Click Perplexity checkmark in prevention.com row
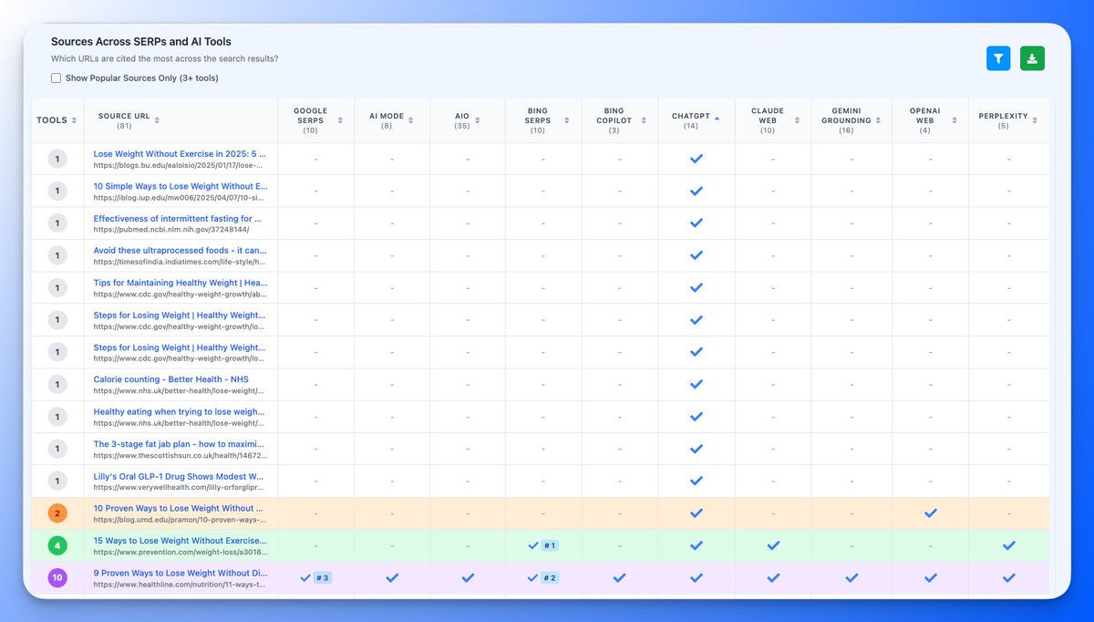 tap(1008, 545)
